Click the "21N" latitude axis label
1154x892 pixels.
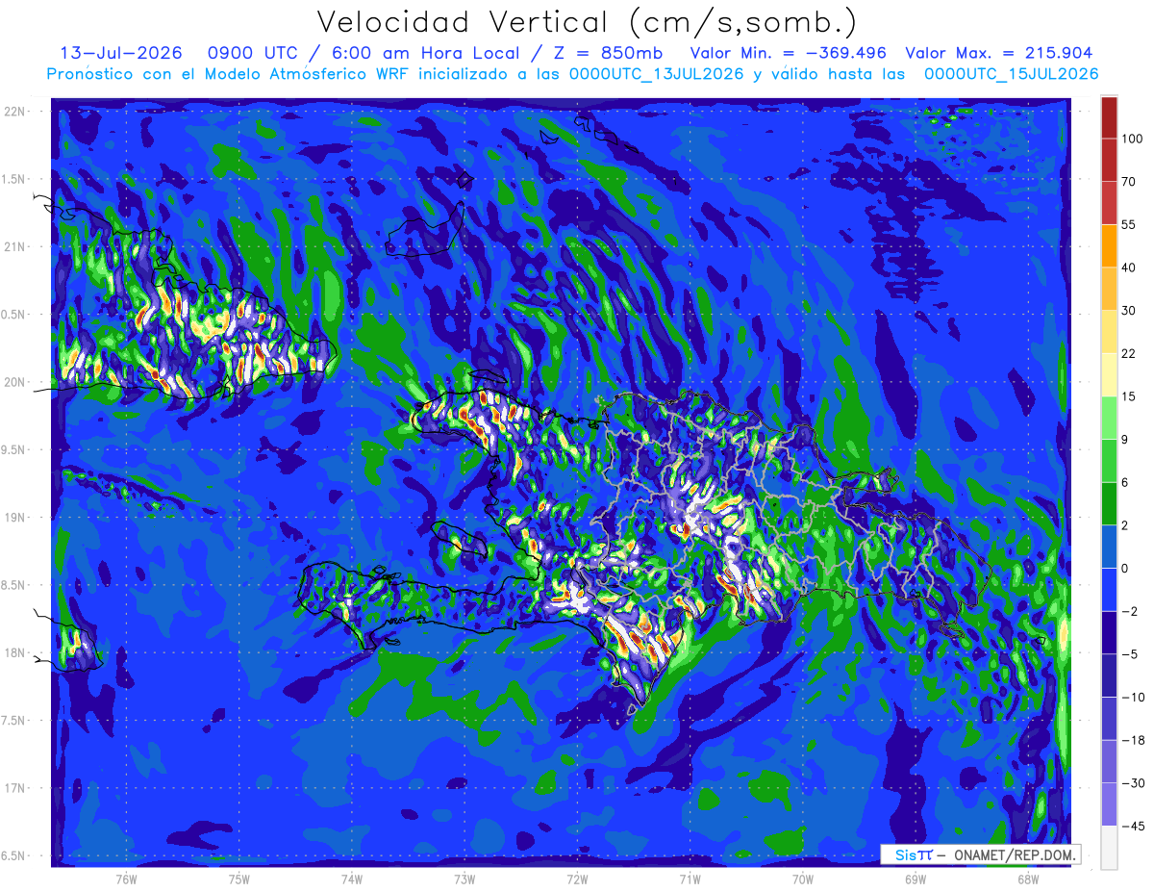[14, 247]
